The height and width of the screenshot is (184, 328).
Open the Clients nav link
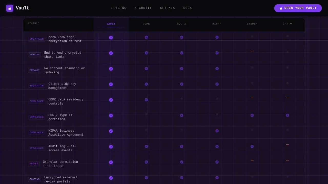(168, 8)
